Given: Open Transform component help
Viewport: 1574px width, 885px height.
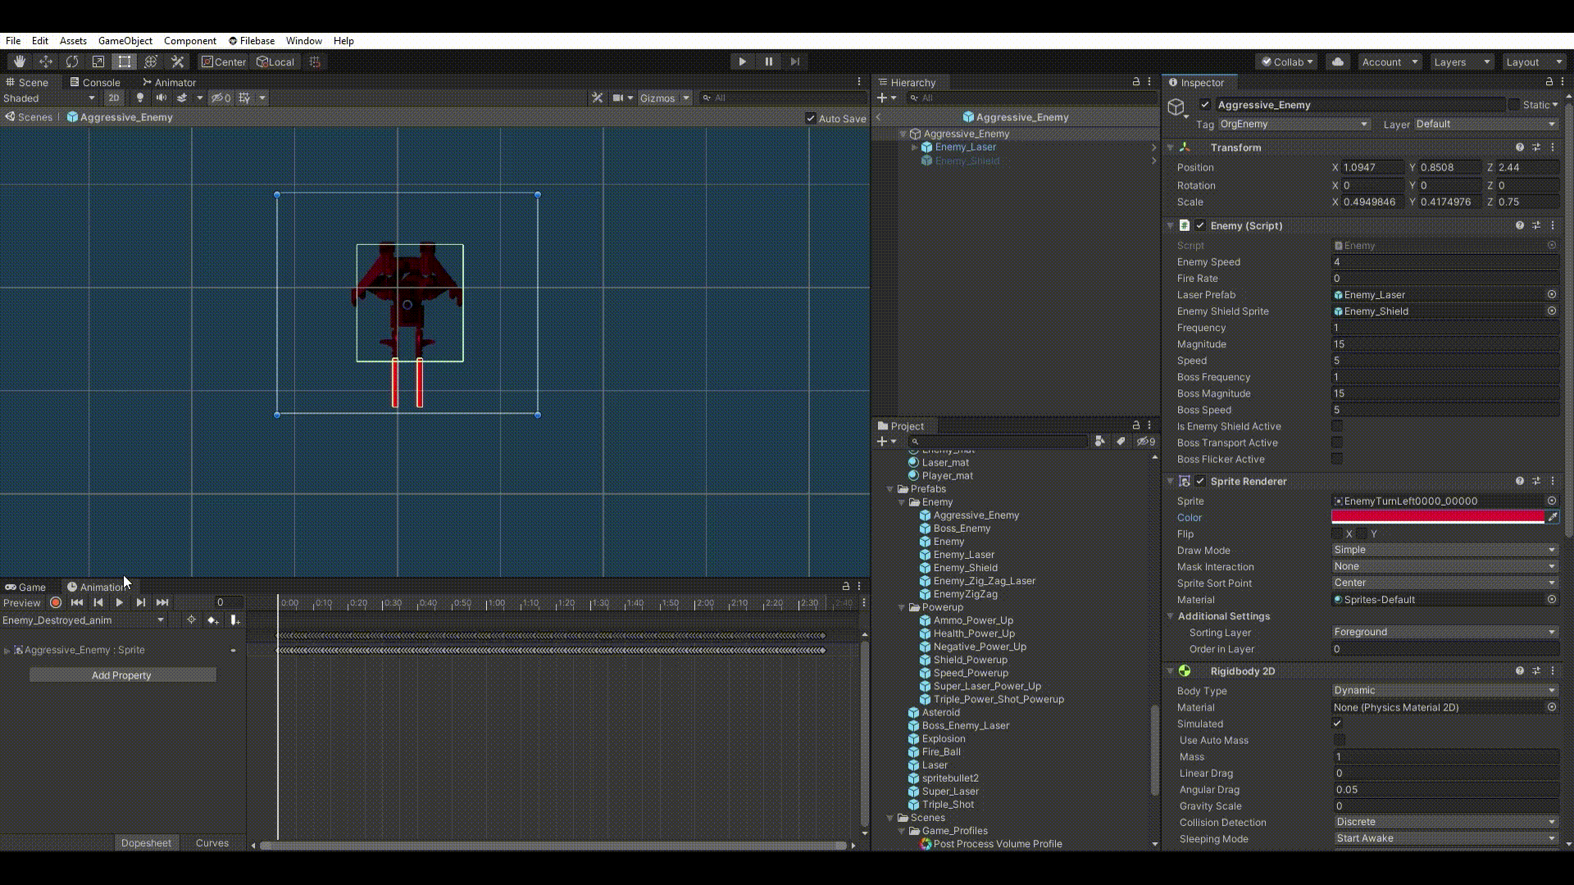Looking at the screenshot, I should (x=1520, y=147).
